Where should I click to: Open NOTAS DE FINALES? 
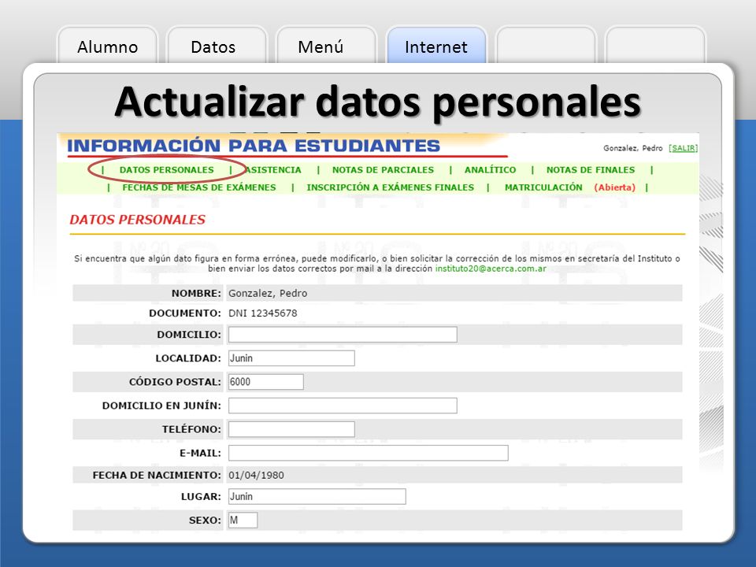(590, 170)
